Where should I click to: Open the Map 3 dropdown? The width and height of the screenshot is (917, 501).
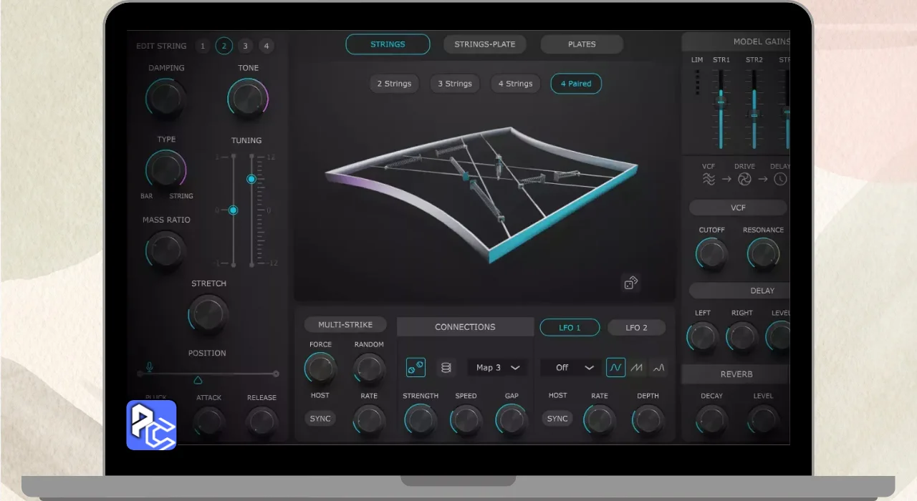pyautogui.click(x=497, y=367)
